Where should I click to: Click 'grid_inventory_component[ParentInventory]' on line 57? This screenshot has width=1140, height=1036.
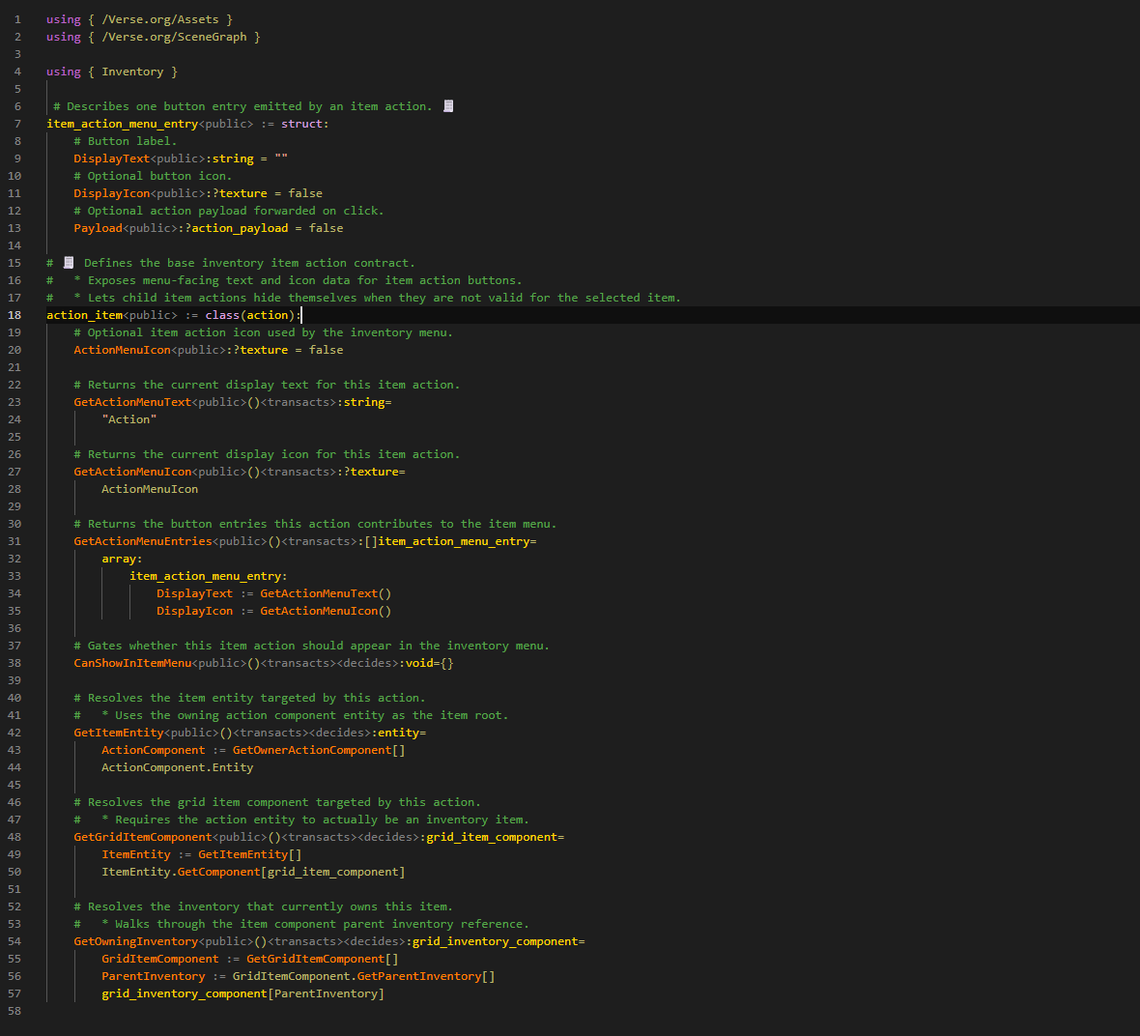coord(242,994)
